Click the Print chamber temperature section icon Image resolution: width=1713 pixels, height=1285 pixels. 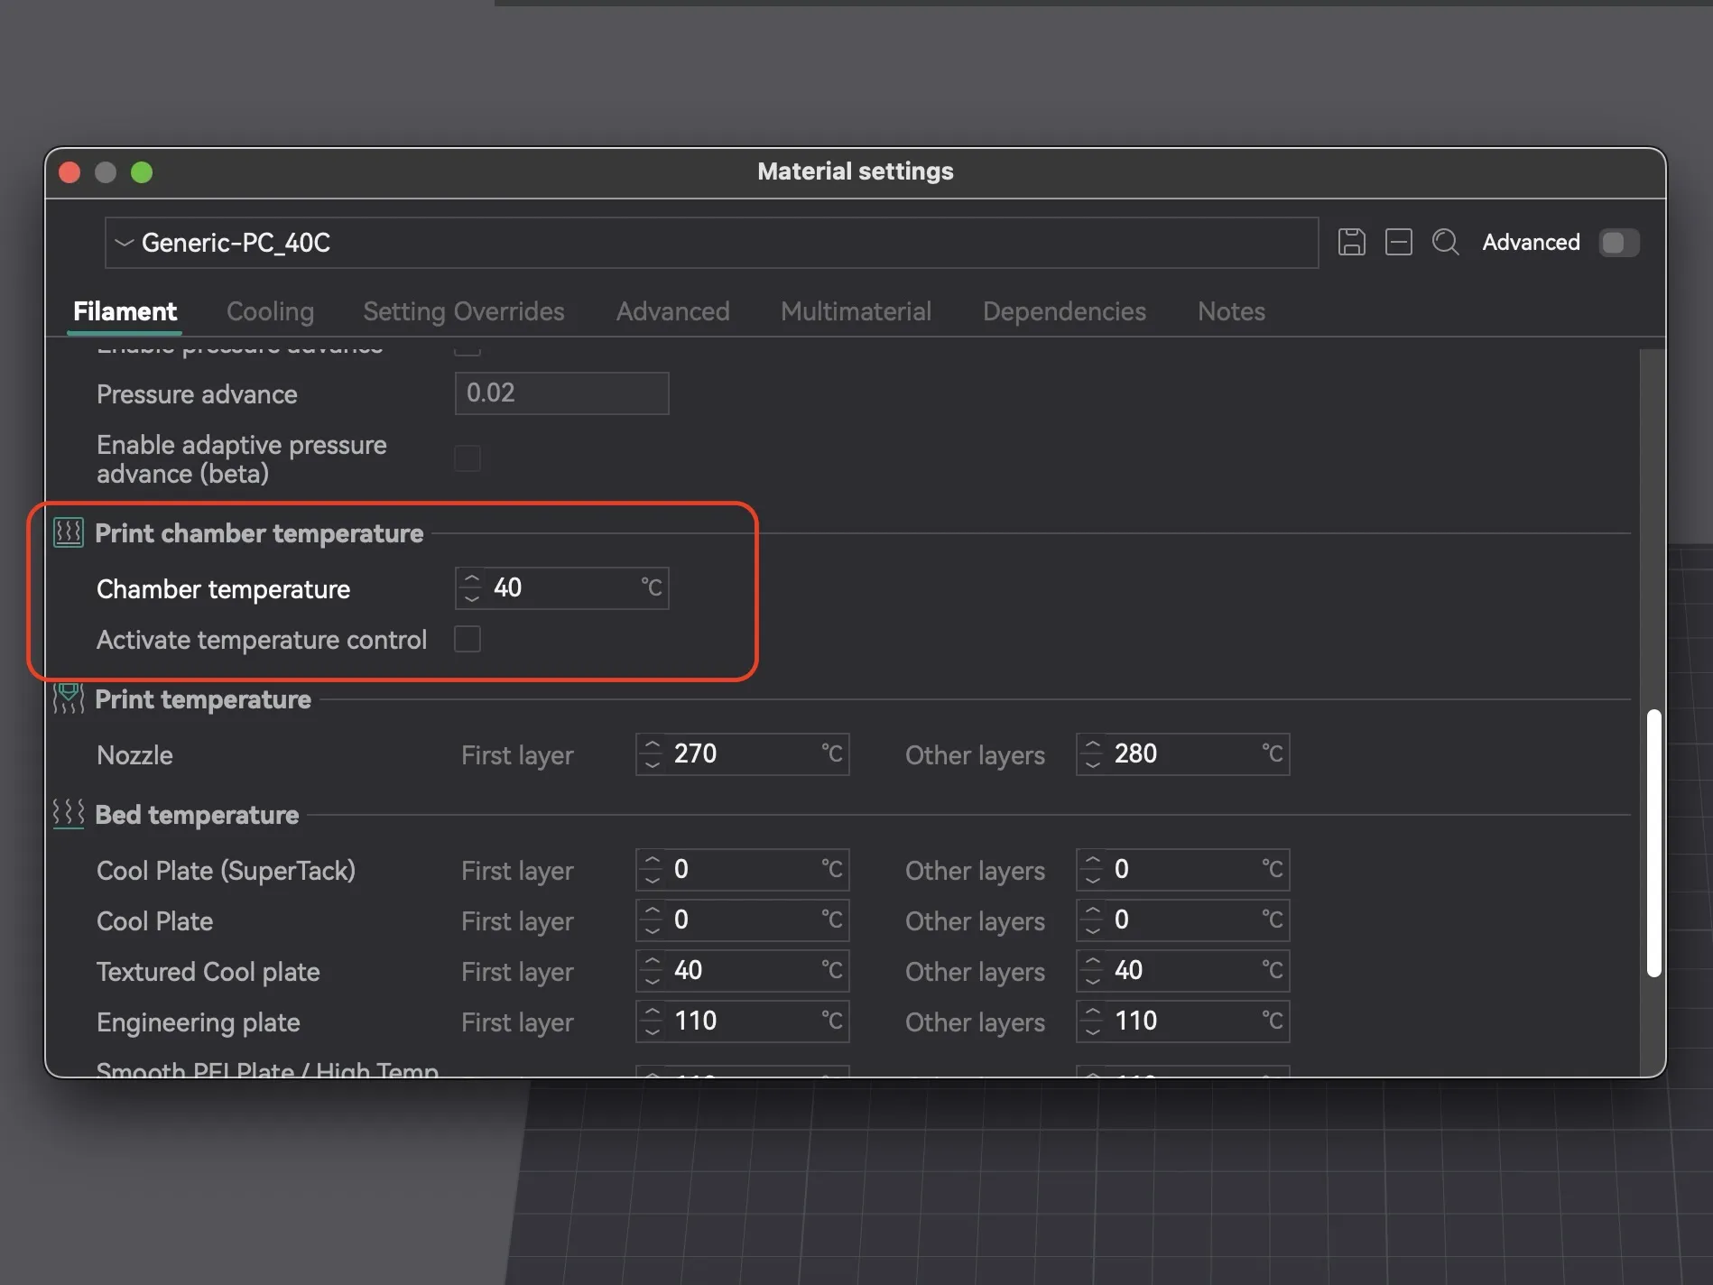click(x=69, y=532)
